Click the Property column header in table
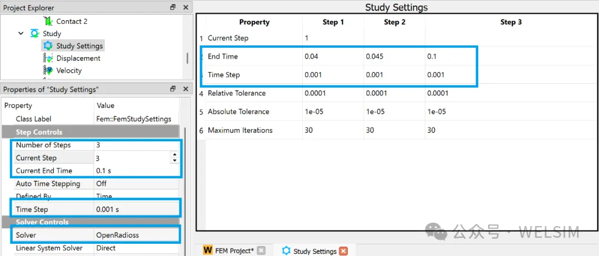Screen dimensions: 599x256 click(254, 22)
